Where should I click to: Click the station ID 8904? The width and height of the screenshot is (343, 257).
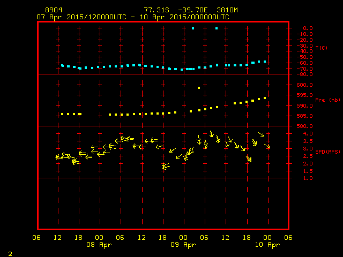point(54,10)
